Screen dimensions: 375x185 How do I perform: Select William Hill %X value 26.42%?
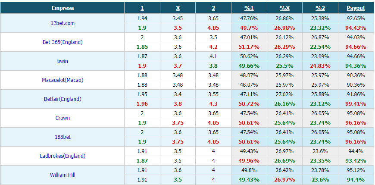(284, 170)
